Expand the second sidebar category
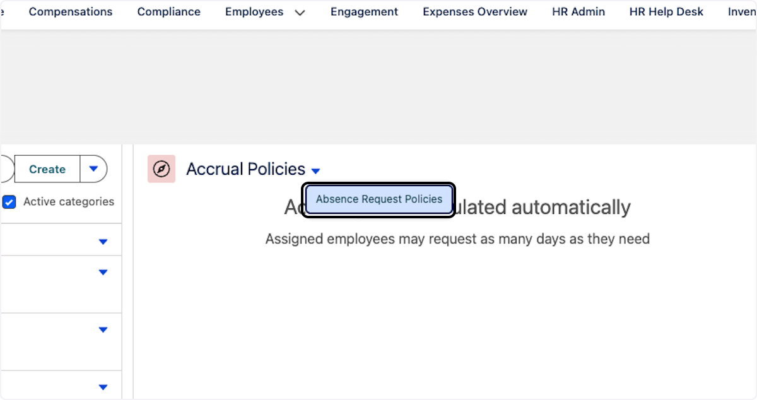757x400 pixels. 103,272
